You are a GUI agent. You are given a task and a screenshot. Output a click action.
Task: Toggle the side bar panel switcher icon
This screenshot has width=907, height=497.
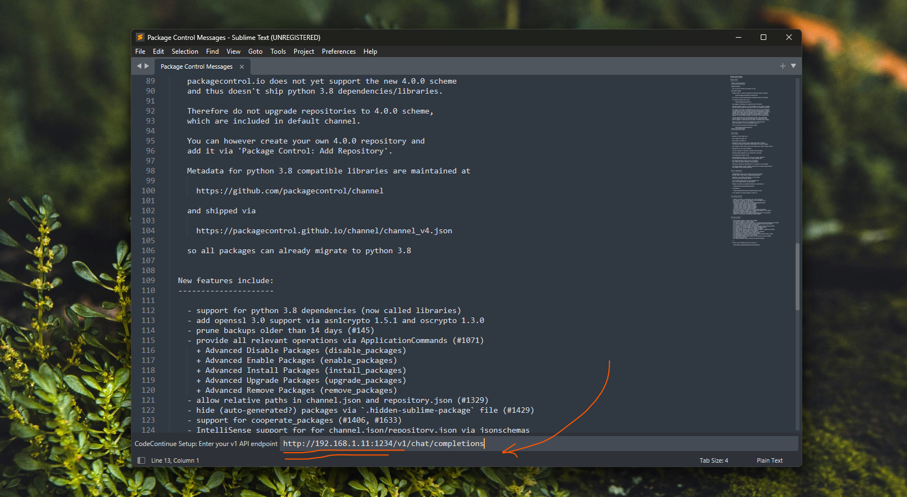(x=141, y=460)
